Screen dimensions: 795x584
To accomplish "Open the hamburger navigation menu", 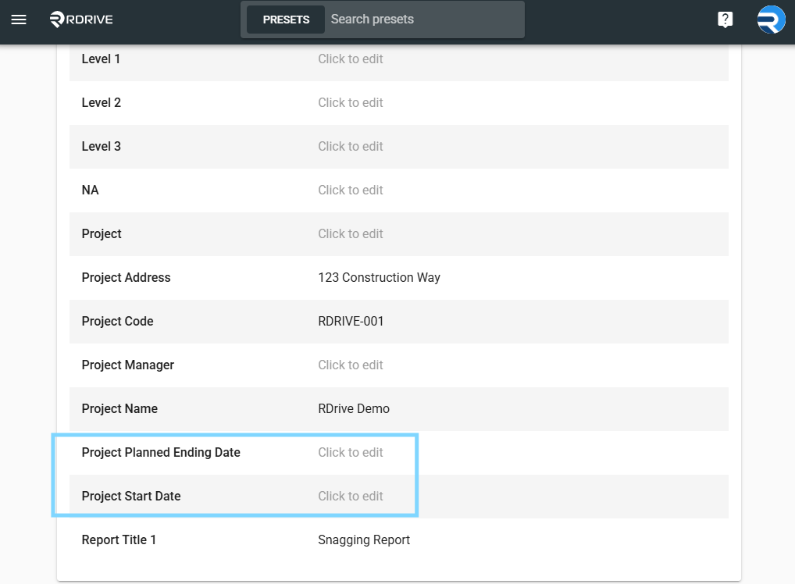I will [19, 20].
